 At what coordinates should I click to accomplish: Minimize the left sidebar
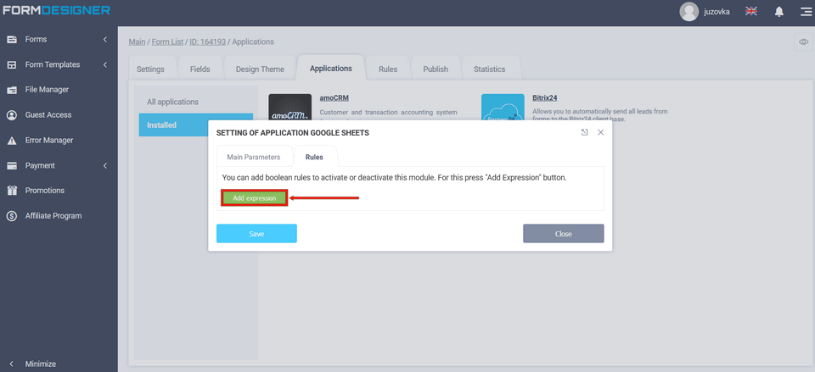40,364
